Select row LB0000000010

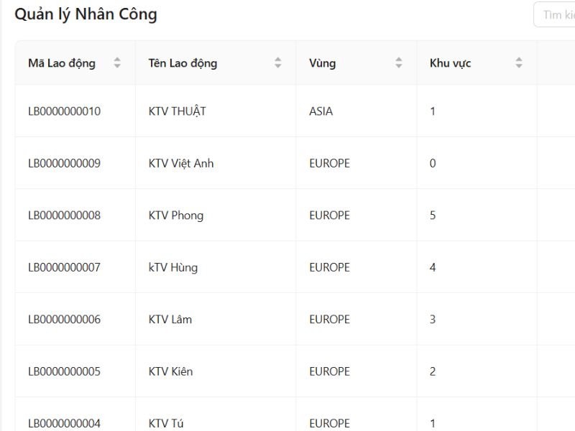[65, 111]
